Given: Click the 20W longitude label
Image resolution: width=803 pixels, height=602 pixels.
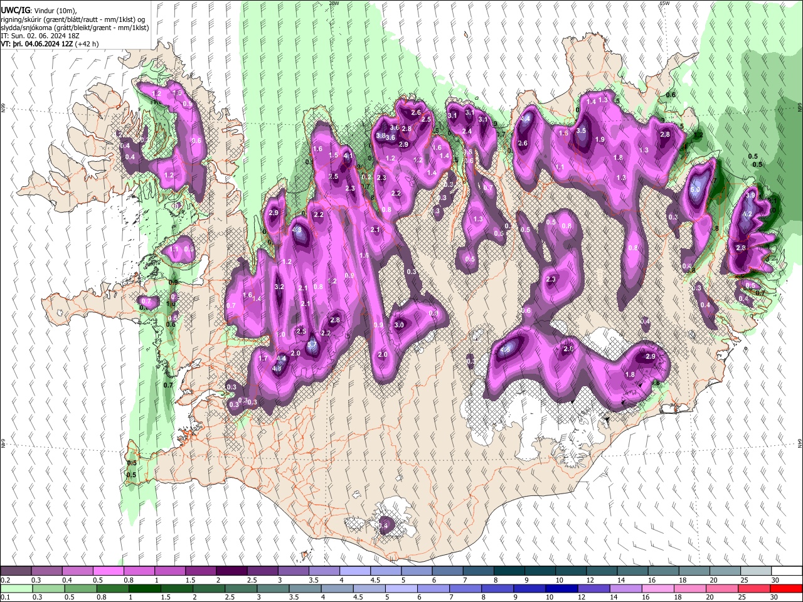Looking at the screenshot, I should coord(334,3).
